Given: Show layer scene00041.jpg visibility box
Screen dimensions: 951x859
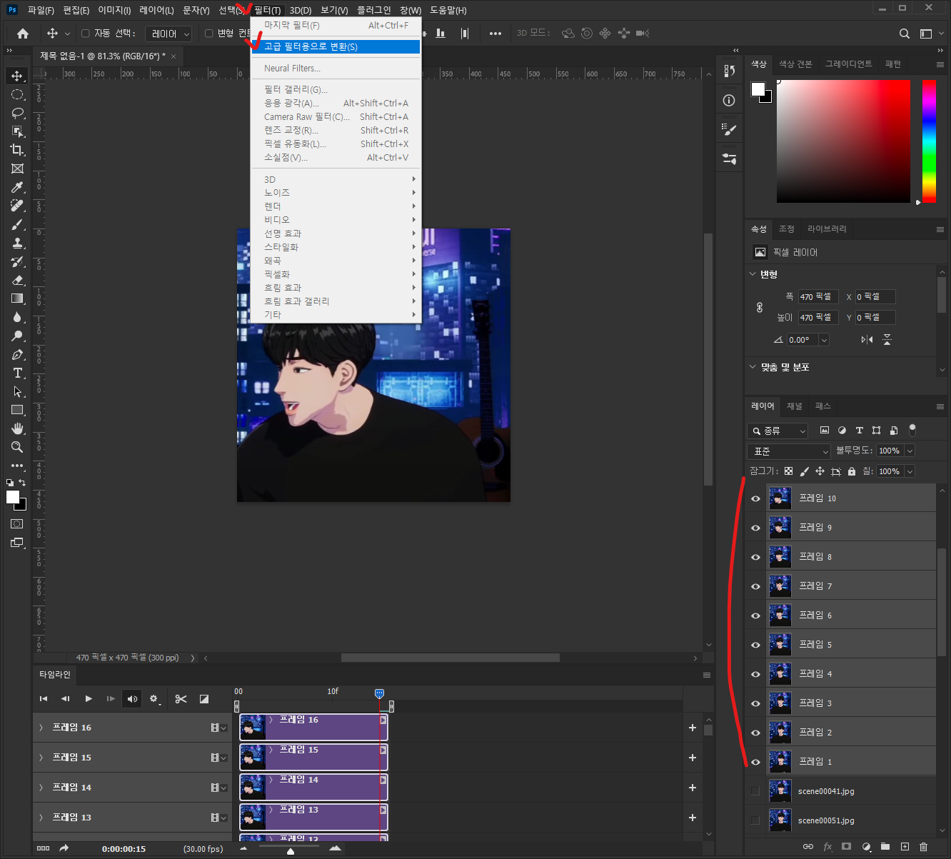Looking at the screenshot, I should (x=755, y=791).
